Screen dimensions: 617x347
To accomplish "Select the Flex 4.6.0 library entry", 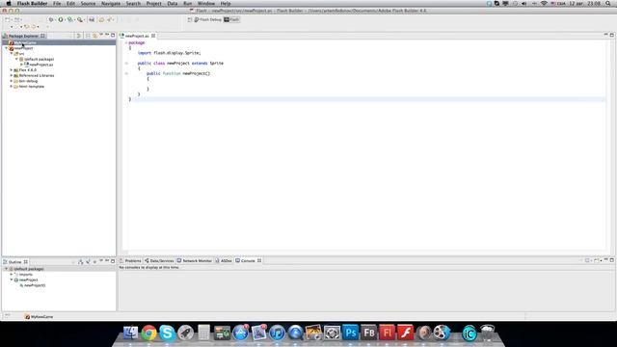I will (x=28, y=69).
